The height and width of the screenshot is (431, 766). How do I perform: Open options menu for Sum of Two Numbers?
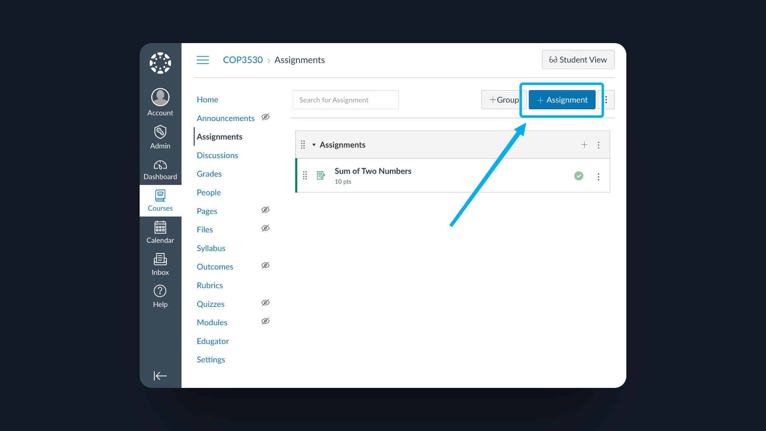tap(598, 176)
